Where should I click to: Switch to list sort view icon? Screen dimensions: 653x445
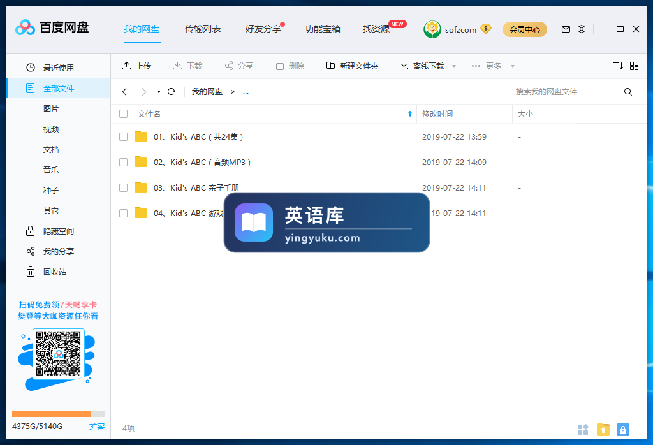point(617,66)
